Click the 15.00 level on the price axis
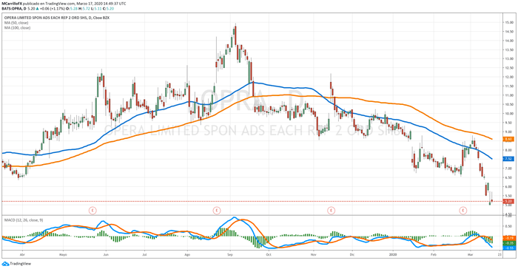518x269 pixels. [509, 22]
